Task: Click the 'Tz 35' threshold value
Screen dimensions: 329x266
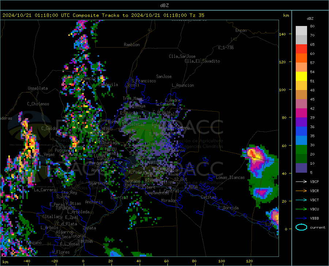Action: 197,15
